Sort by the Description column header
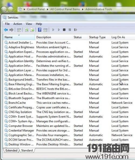This screenshot has width=135, height=160. [x=53, y=37]
